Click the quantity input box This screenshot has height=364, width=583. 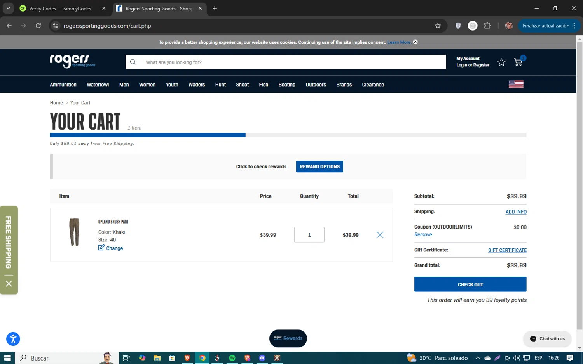(309, 235)
